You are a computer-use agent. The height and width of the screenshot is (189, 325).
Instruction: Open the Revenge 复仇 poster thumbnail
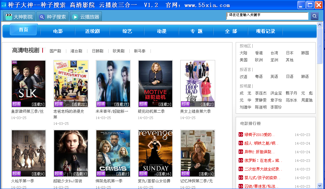tap(155, 153)
